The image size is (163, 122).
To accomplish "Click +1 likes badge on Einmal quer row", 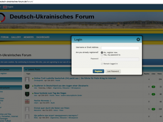I will [x=153, y=109].
